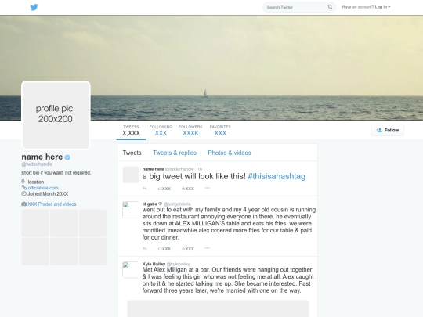Image resolution: width=423 pixels, height=317 pixels.
Task: Open more options on lil gabs' tweet
Action: 207,248
